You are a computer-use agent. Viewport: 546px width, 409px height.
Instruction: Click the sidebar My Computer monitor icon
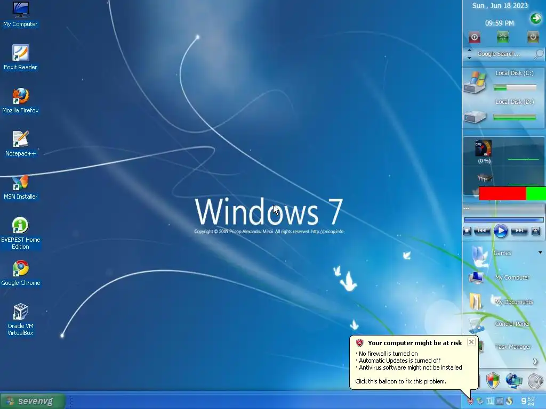[x=476, y=278]
